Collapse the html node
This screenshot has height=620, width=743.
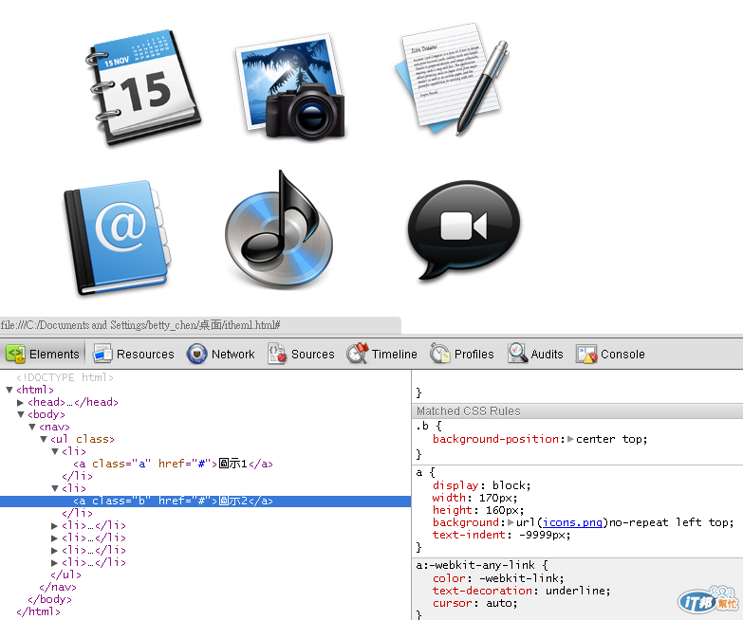(x=9, y=390)
